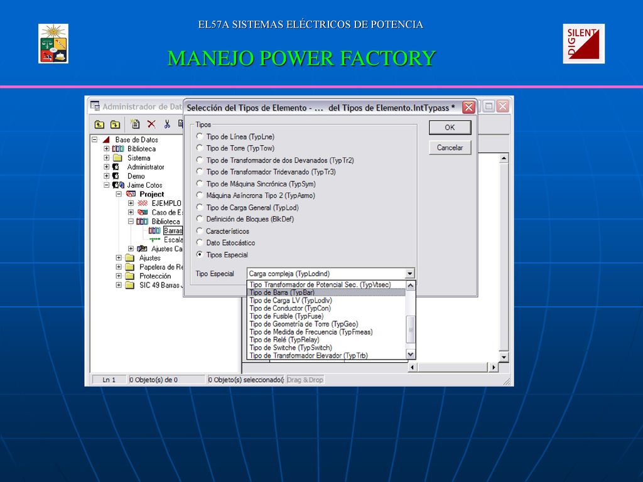
Task: Select Definición de Bloques (BlkDef) radio button
Action: point(200,218)
